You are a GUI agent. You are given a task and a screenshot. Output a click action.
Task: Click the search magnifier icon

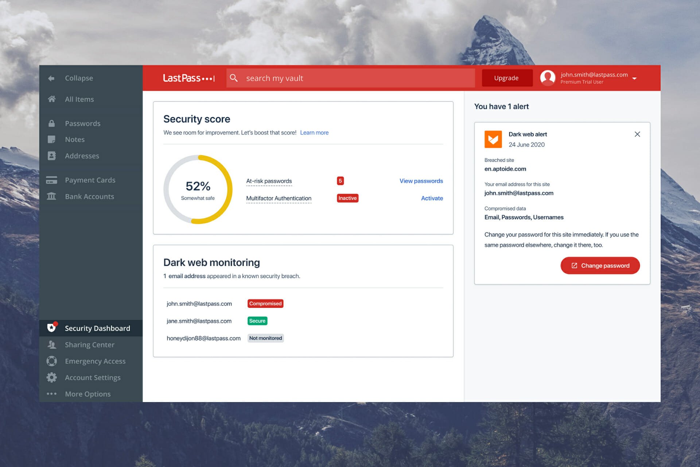pos(234,78)
